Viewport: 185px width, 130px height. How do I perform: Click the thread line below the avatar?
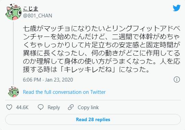[x=13, y=53]
